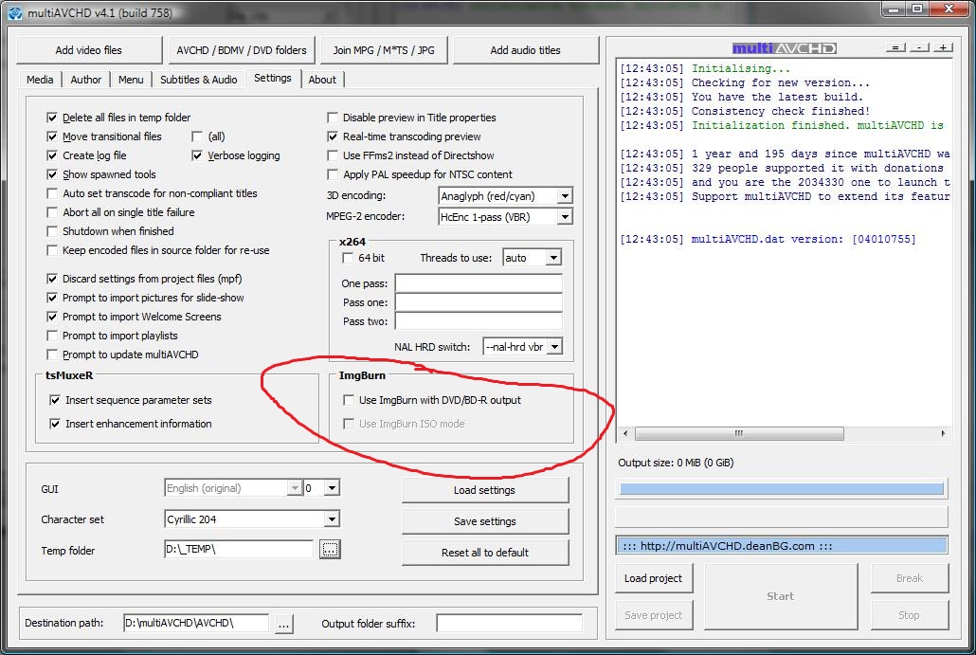Click the log's horizontal scrollbar right arrow
Viewport: 976px width, 655px height.
[x=944, y=434]
